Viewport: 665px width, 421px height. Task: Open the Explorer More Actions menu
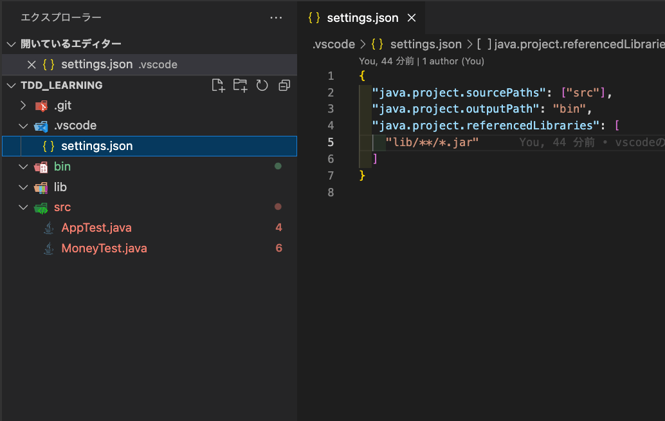pyautogui.click(x=276, y=17)
